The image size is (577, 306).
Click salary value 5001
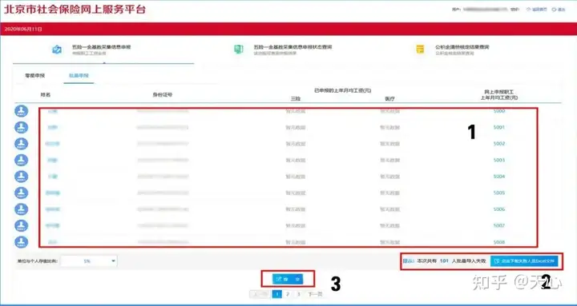tap(499, 127)
